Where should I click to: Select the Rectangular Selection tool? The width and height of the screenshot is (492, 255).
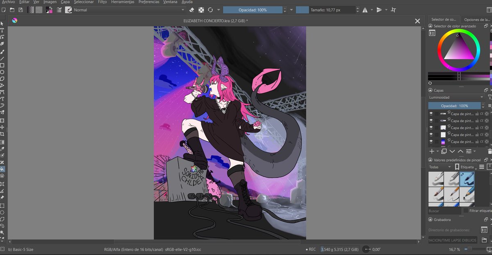(2, 206)
